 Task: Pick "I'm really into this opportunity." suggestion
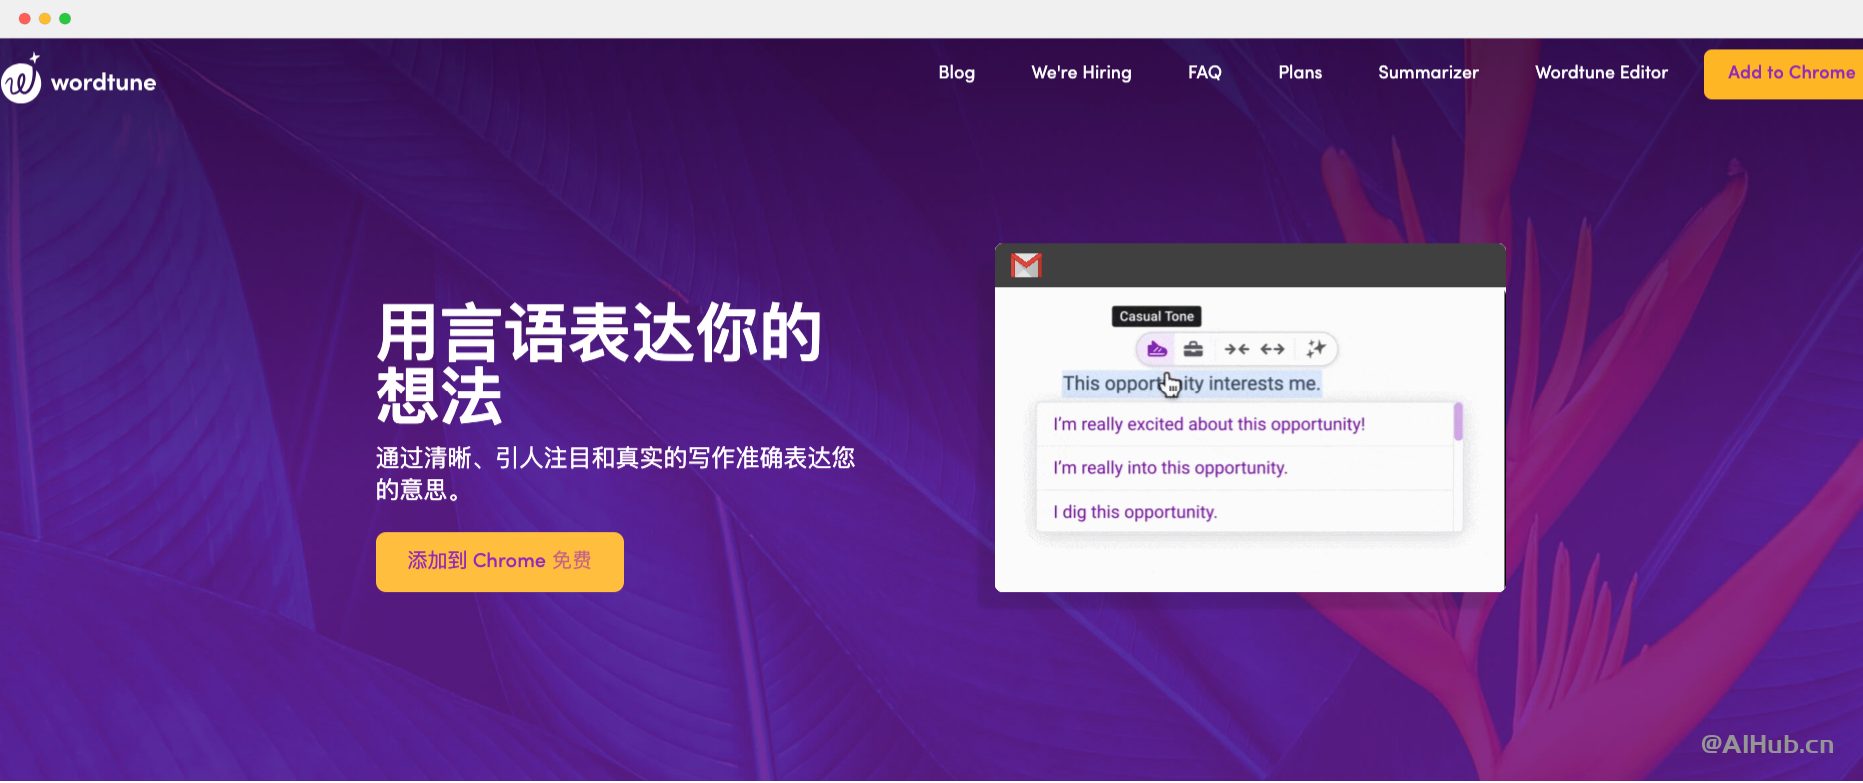click(1170, 468)
